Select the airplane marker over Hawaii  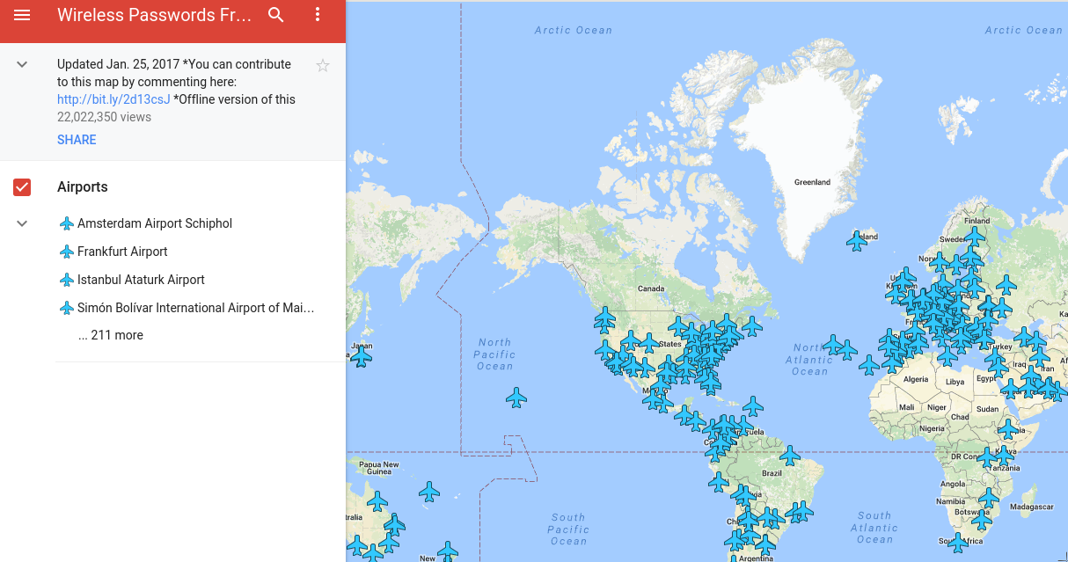coord(516,398)
